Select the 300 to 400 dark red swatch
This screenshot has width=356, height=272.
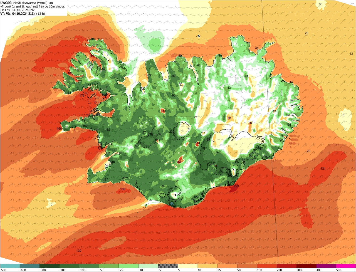click(x=306, y=266)
